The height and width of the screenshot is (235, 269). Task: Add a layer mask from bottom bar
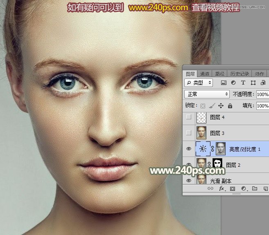(x=233, y=189)
